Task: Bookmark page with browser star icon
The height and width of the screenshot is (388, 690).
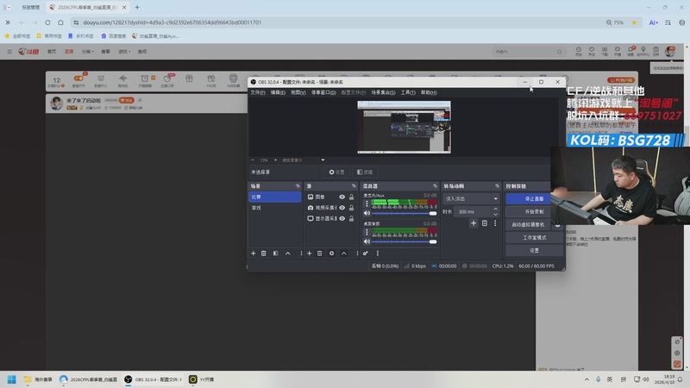Action: (x=634, y=22)
